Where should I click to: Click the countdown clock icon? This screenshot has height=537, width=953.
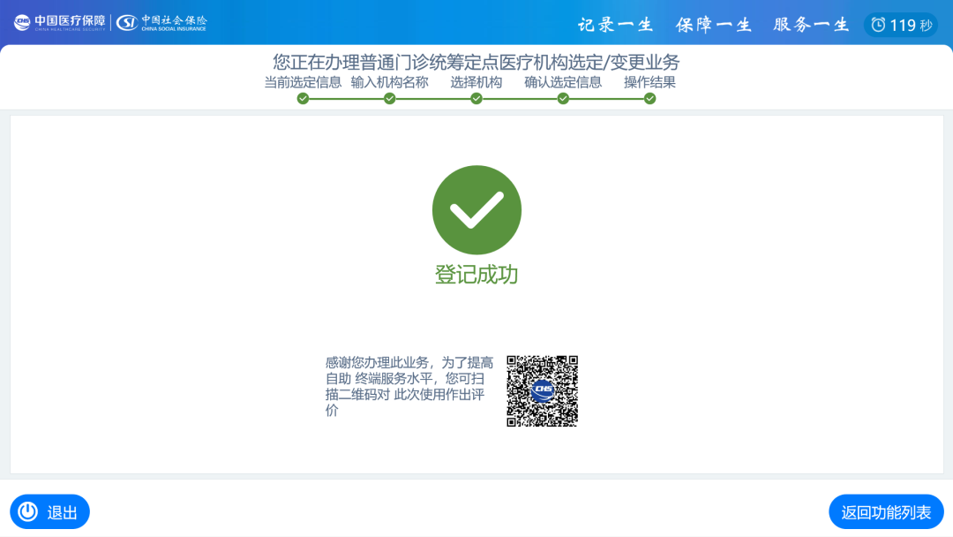pos(878,25)
